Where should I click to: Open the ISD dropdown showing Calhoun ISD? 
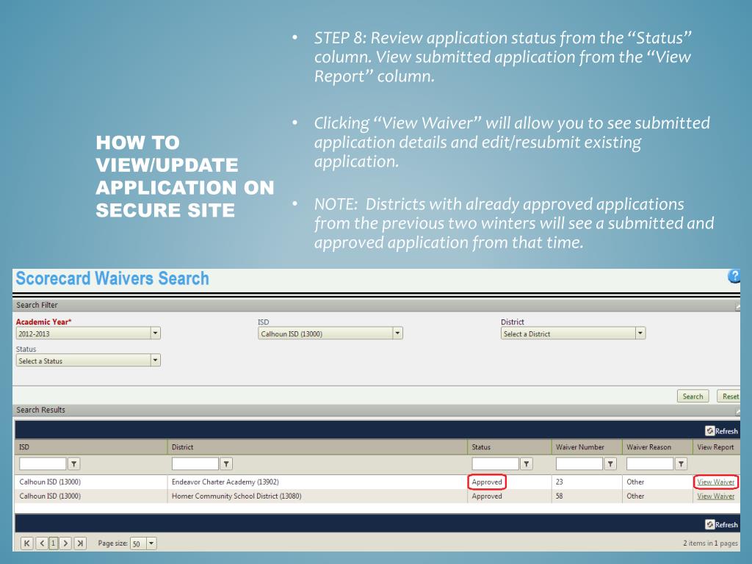[x=397, y=333]
